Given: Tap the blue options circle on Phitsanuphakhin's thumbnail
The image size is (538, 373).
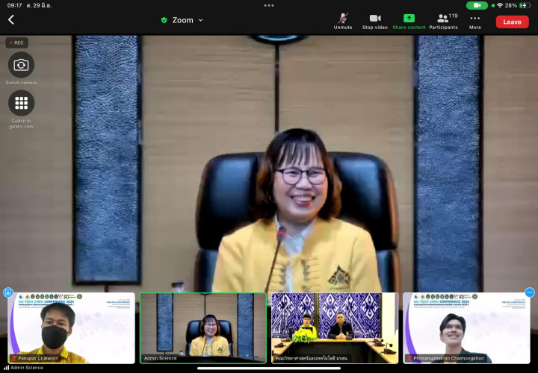Looking at the screenshot, I should [x=530, y=292].
